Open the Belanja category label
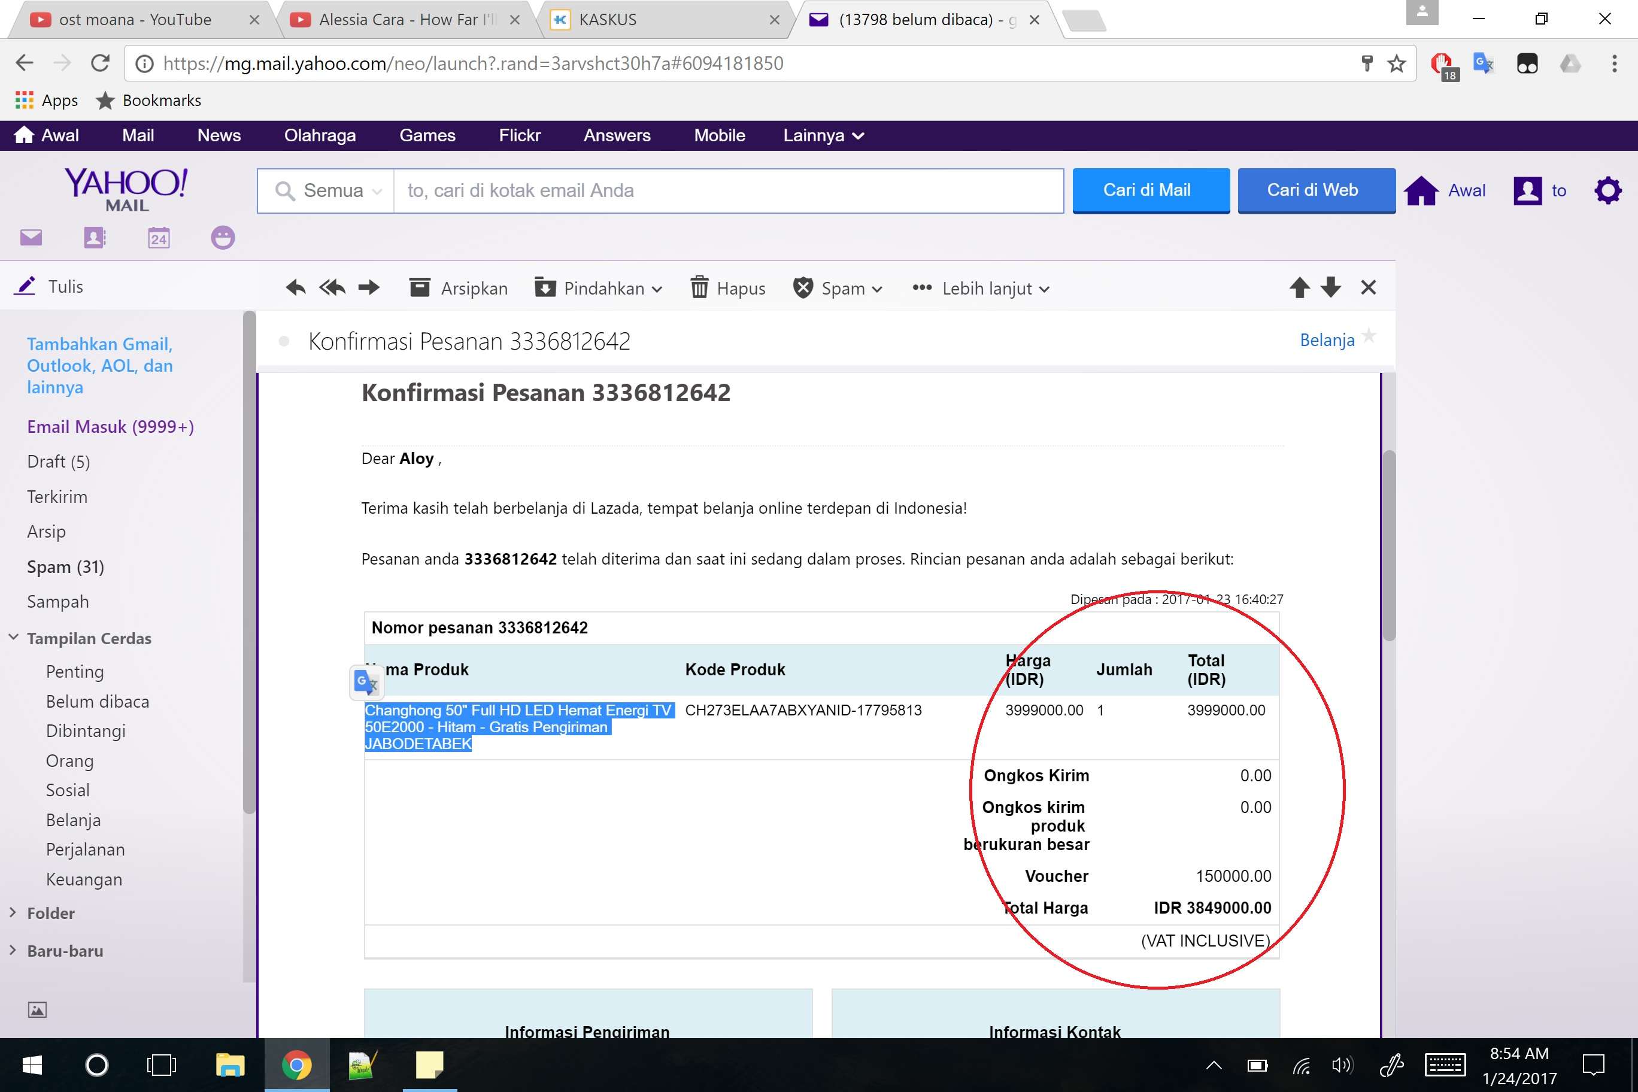1638x1092 pixels. coord(1327,340)
